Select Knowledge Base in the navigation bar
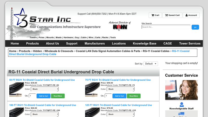The height and width of the screenshot is (117, 208). point(145,43)
